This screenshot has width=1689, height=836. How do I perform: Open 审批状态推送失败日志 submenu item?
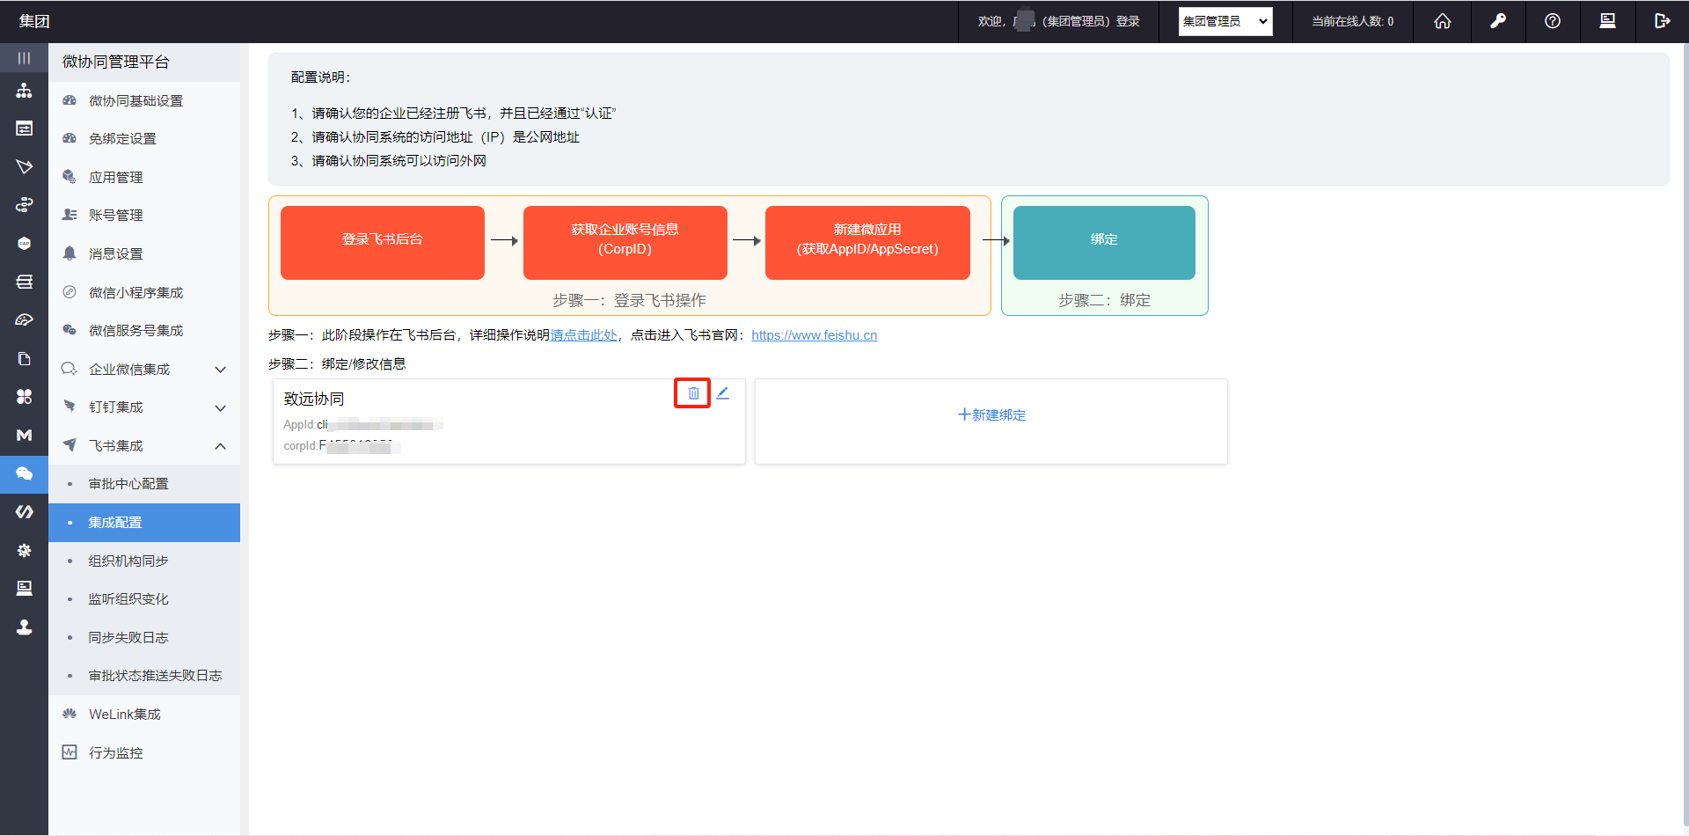pos(144,676)
